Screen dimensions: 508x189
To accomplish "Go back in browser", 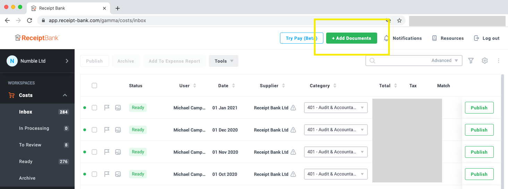I will pos(7,20).
